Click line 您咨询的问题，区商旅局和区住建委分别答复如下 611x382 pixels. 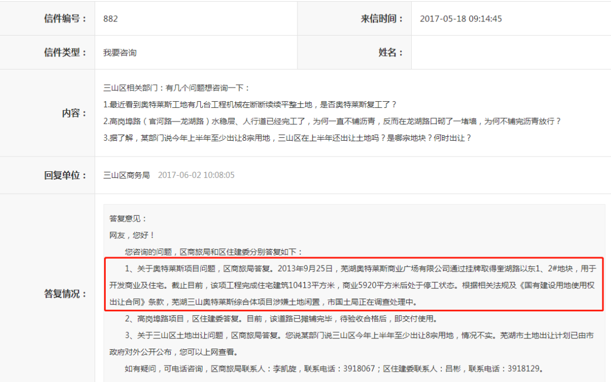click(213, 253)
